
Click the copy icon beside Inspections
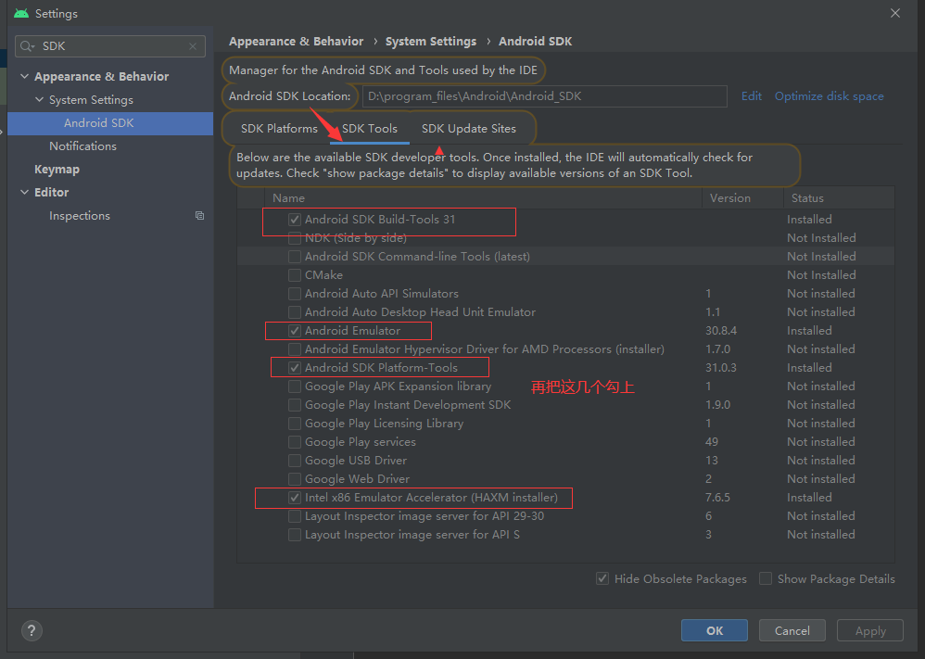click(x=199, y=216)
